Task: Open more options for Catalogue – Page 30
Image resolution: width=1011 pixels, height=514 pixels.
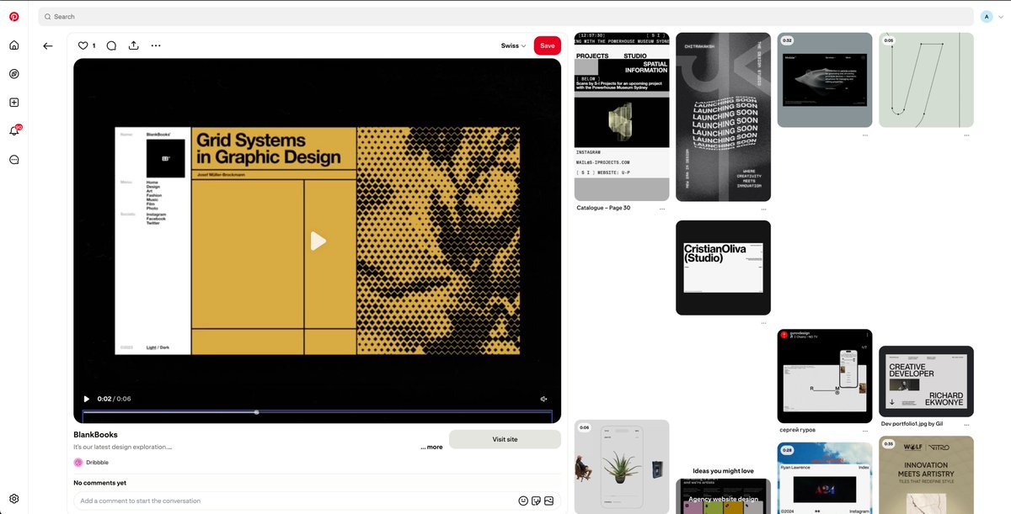Action: 662,208
